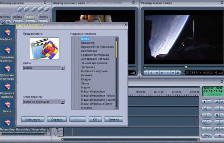
Task: Click the speaker mute icon in target monitor
Action: point(216,73)
